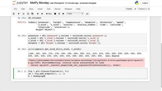Click the In [5] prompt label
The height and width of the screenshot is (91, 162).
click(22, 36)
